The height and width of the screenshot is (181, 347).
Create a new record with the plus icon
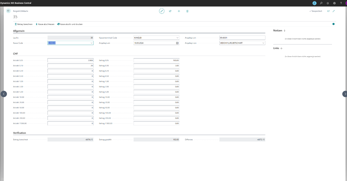click(x=179, y=11)
